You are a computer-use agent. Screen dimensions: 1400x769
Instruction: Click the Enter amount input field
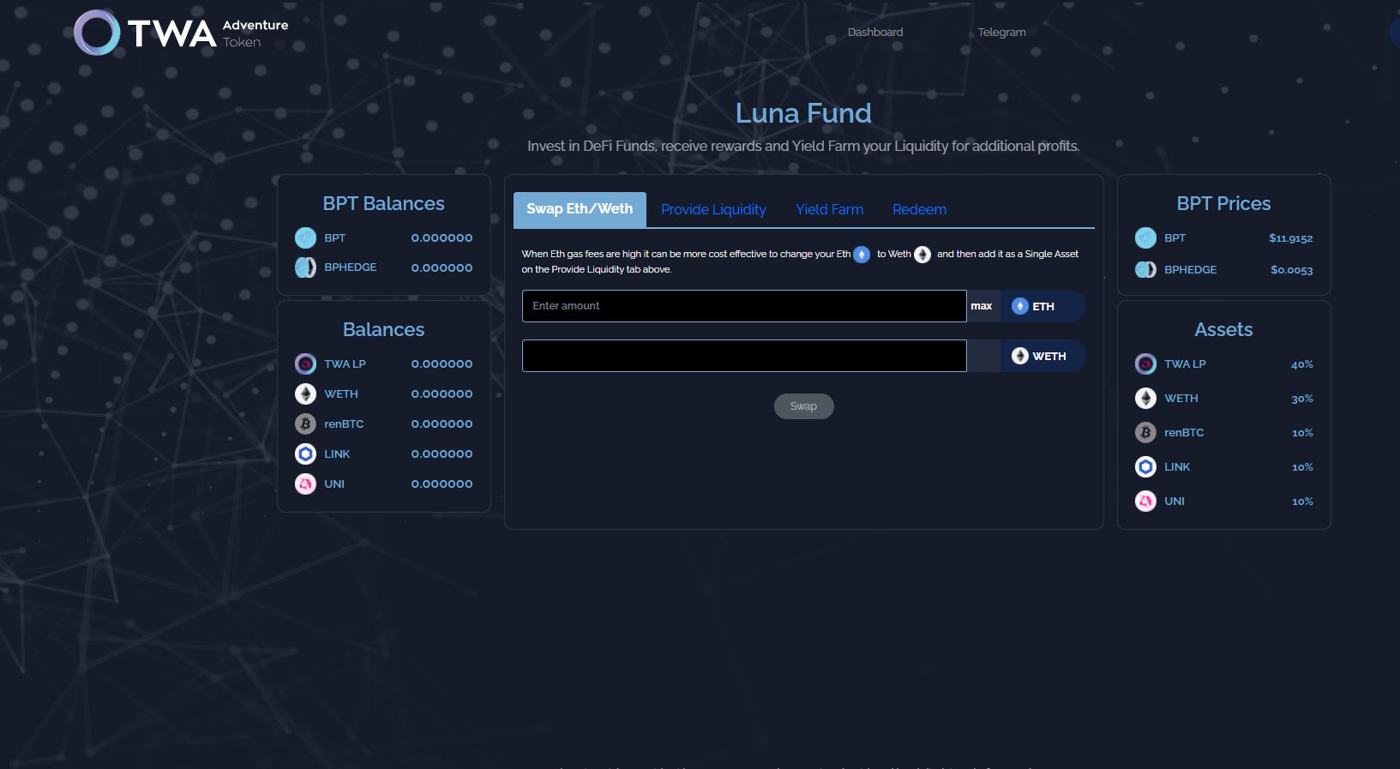click(743, 306)
